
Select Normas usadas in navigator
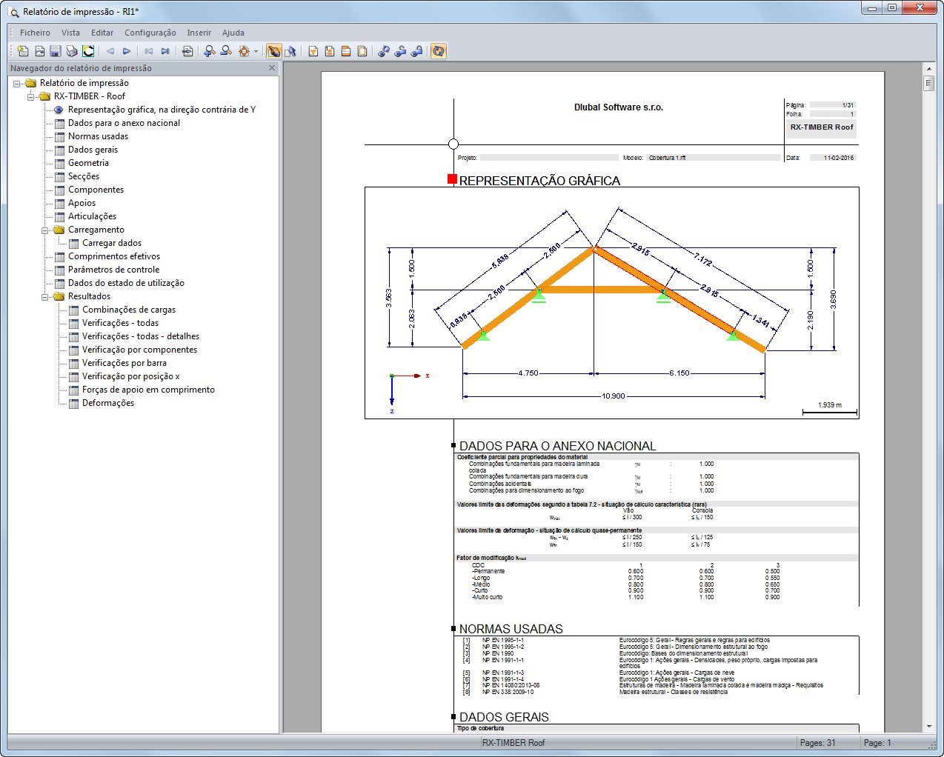click(x=98, y=136)
